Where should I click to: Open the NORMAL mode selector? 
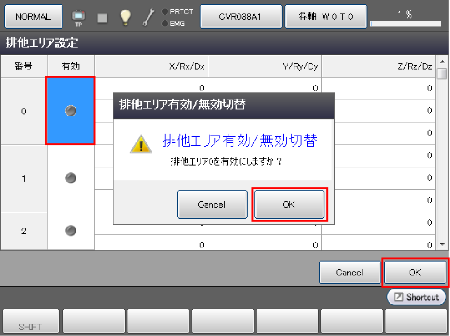click(x=34, y=16)
